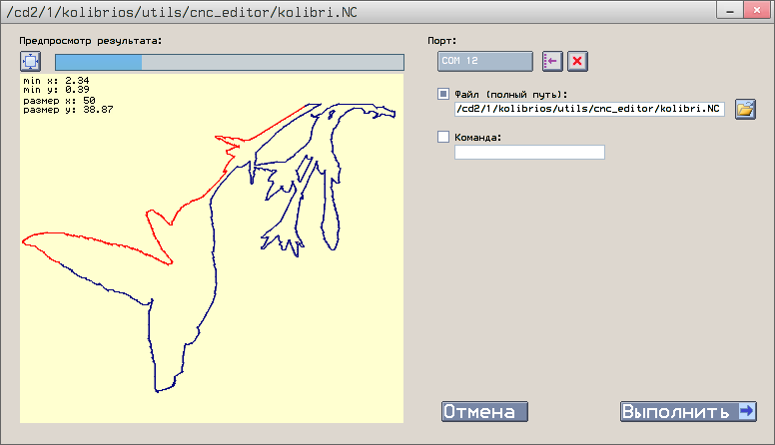Click the window title path text
The width and height of the screenshot is (775, 445).
(x=182, y=12)
